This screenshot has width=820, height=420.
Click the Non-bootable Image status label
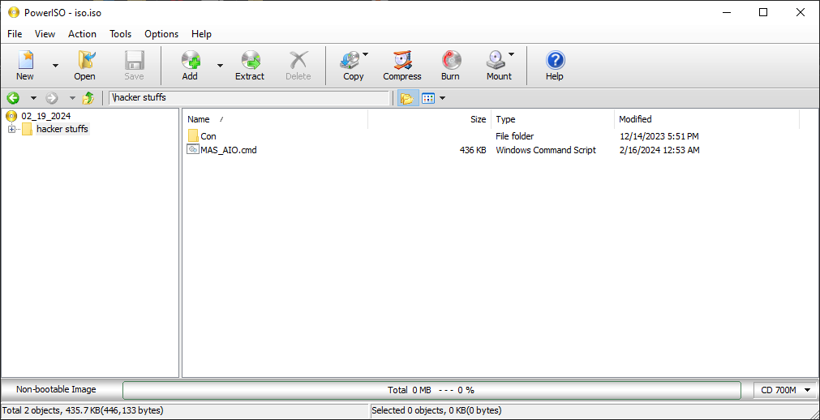(x=56, y=390)
